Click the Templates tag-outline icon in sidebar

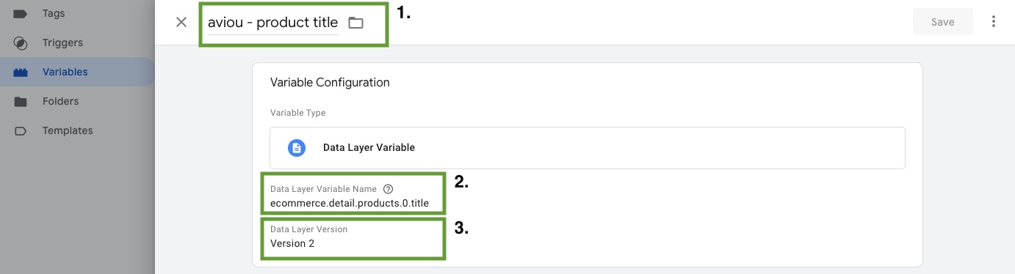tap(21, 131)
